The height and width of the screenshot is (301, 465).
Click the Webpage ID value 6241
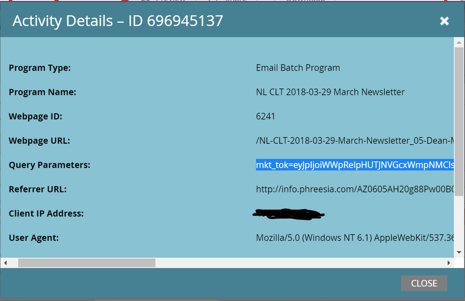point(266,116)
